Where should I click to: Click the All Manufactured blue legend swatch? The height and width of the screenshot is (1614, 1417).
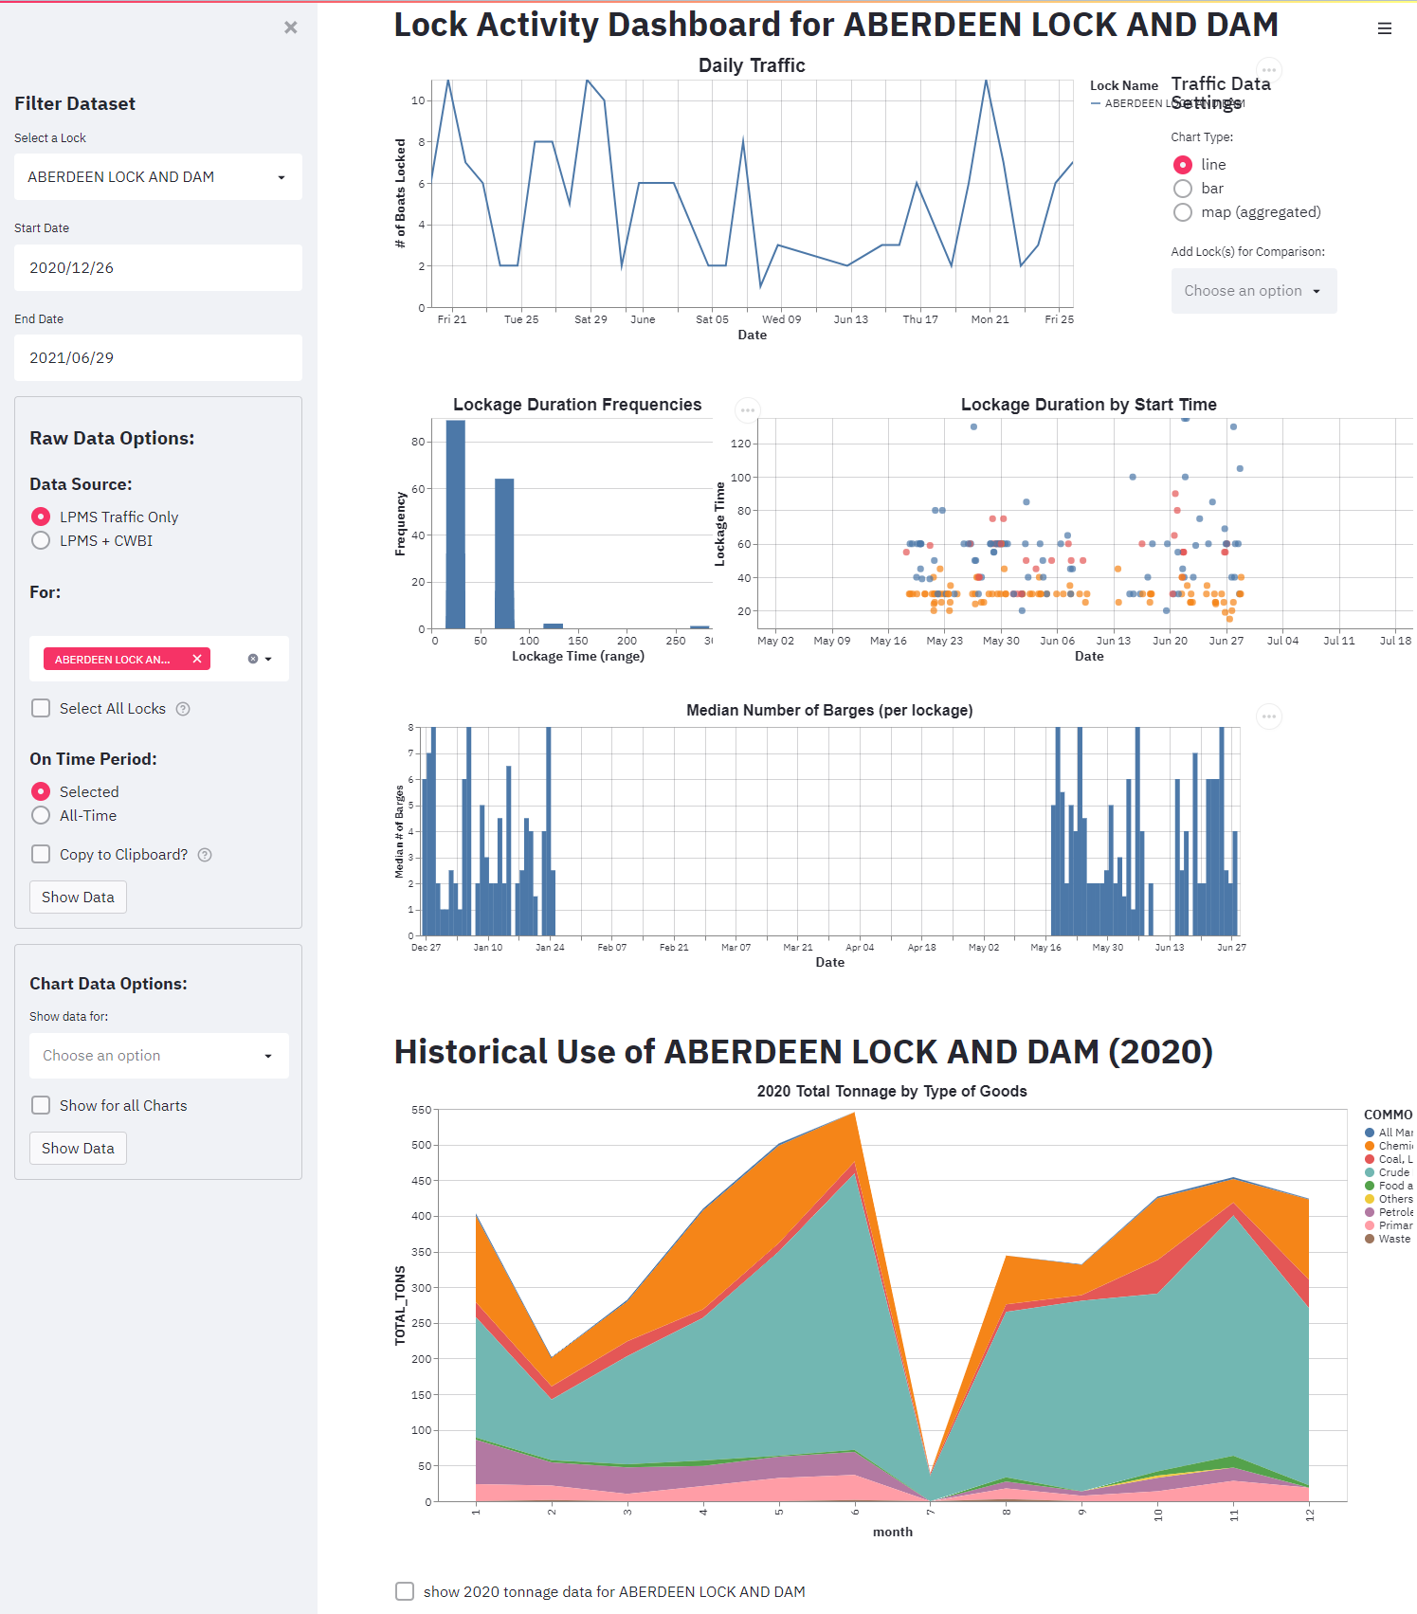(x=1370, y=1133)
